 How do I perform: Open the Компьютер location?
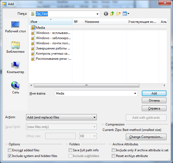point(15,68)
